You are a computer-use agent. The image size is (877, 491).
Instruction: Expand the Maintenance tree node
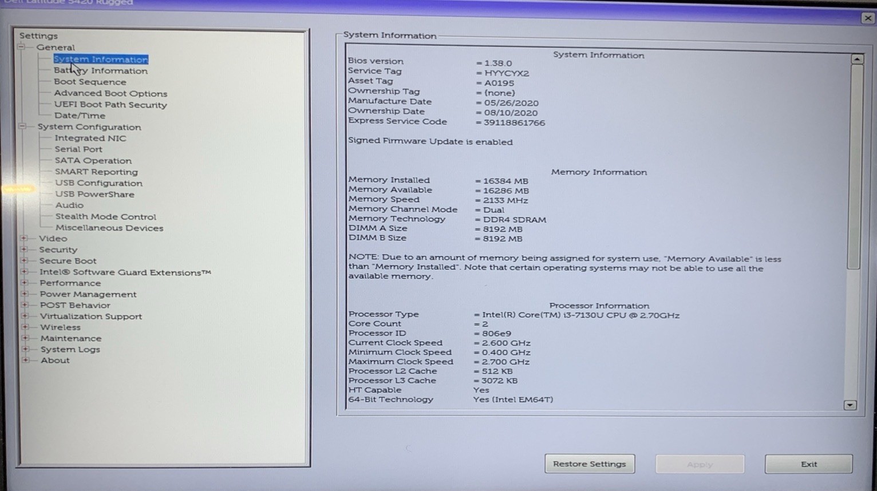tap(25, 338)
